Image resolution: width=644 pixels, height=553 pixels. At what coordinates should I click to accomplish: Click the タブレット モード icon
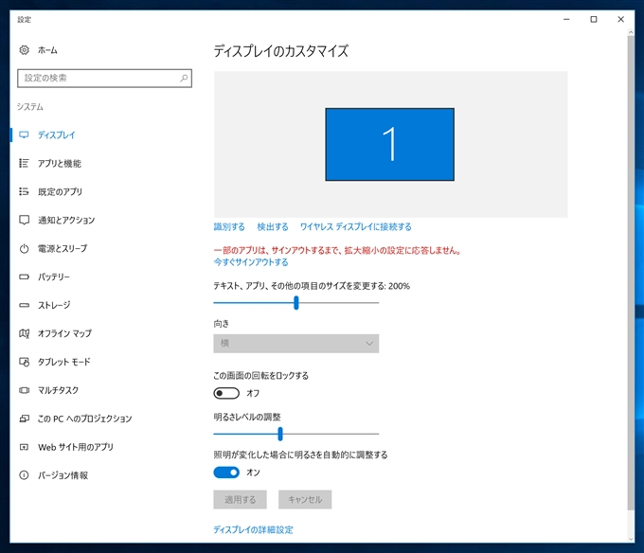coord(25,362)
